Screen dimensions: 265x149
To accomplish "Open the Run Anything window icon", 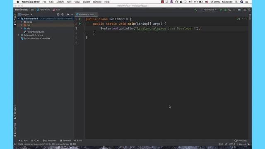I will click(245, 10).
